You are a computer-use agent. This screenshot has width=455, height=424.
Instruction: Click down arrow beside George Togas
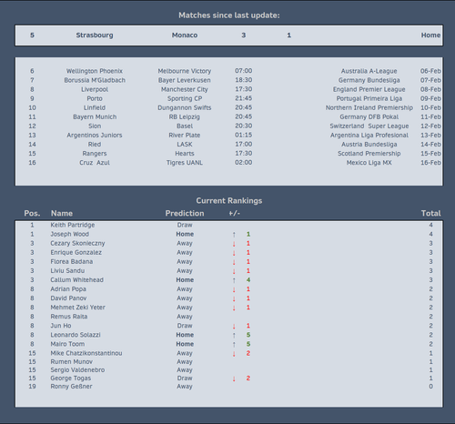(x=234, y=379)
